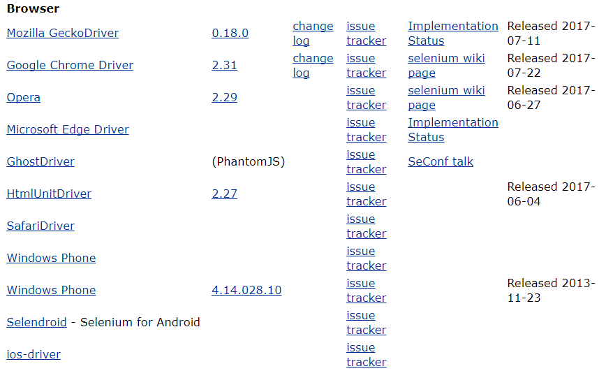The image size is (606, 371).
Task: Open Windows Phone version 4.14.028.10
Action: point(246,290)
